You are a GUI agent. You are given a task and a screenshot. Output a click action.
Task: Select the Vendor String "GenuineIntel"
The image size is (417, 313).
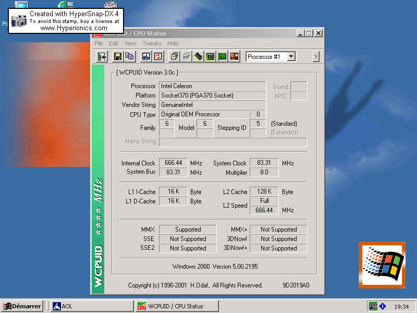coord(213,105)
